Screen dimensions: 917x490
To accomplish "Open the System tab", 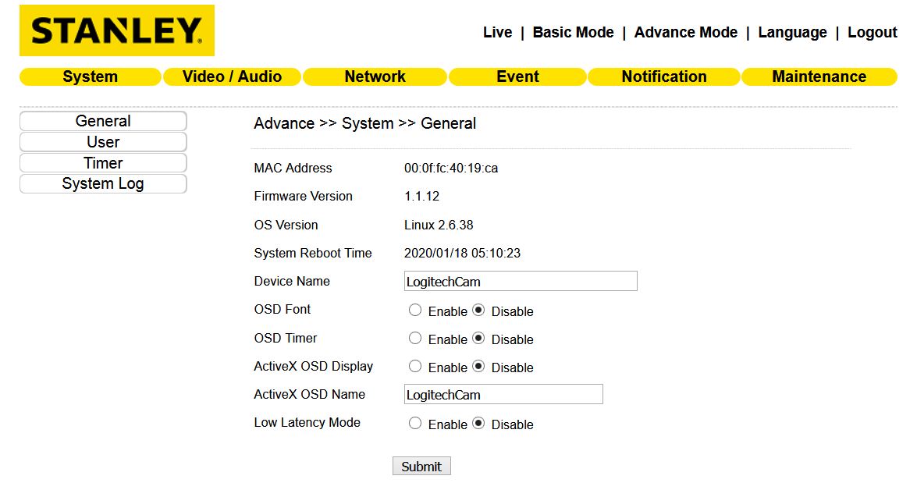I will pos(90,76).
